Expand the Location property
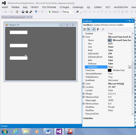 (x=84, y=87)
